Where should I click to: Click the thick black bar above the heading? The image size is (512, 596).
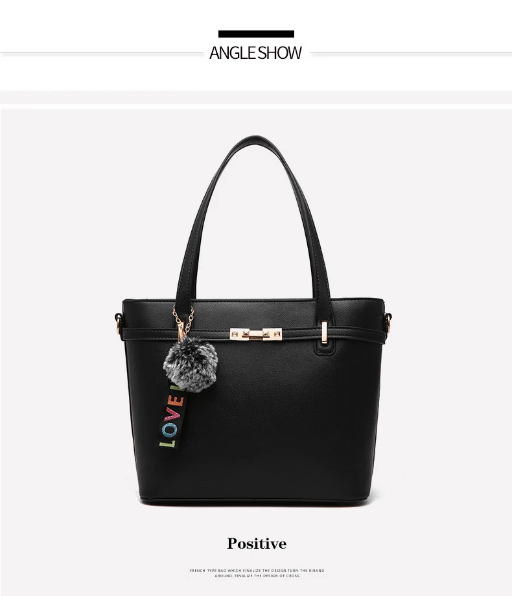256,34
